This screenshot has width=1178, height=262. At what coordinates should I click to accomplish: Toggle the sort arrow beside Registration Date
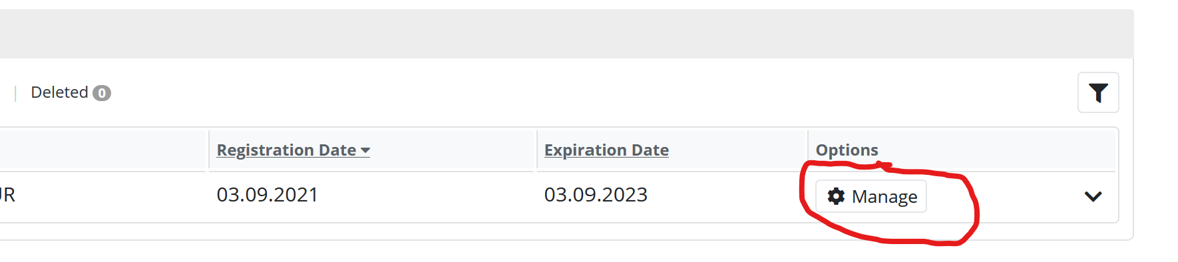coord(365,151)
